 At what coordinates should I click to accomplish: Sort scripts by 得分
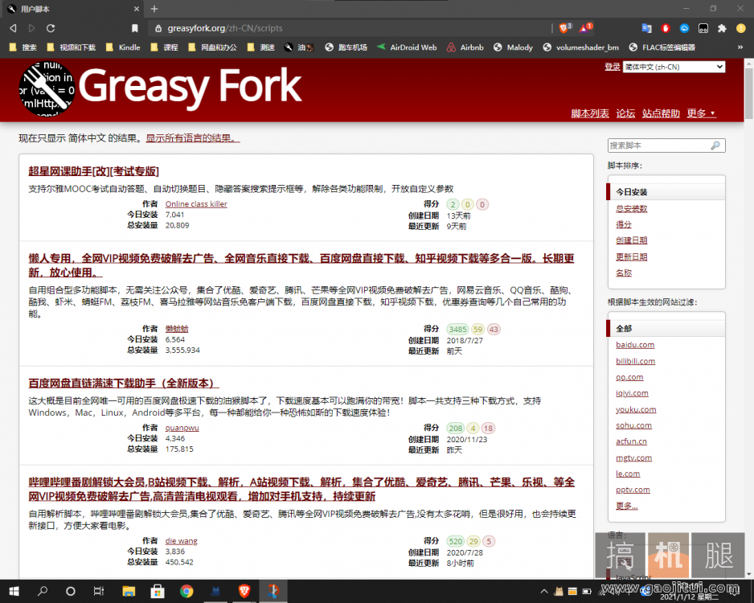[x=624, y=224]
